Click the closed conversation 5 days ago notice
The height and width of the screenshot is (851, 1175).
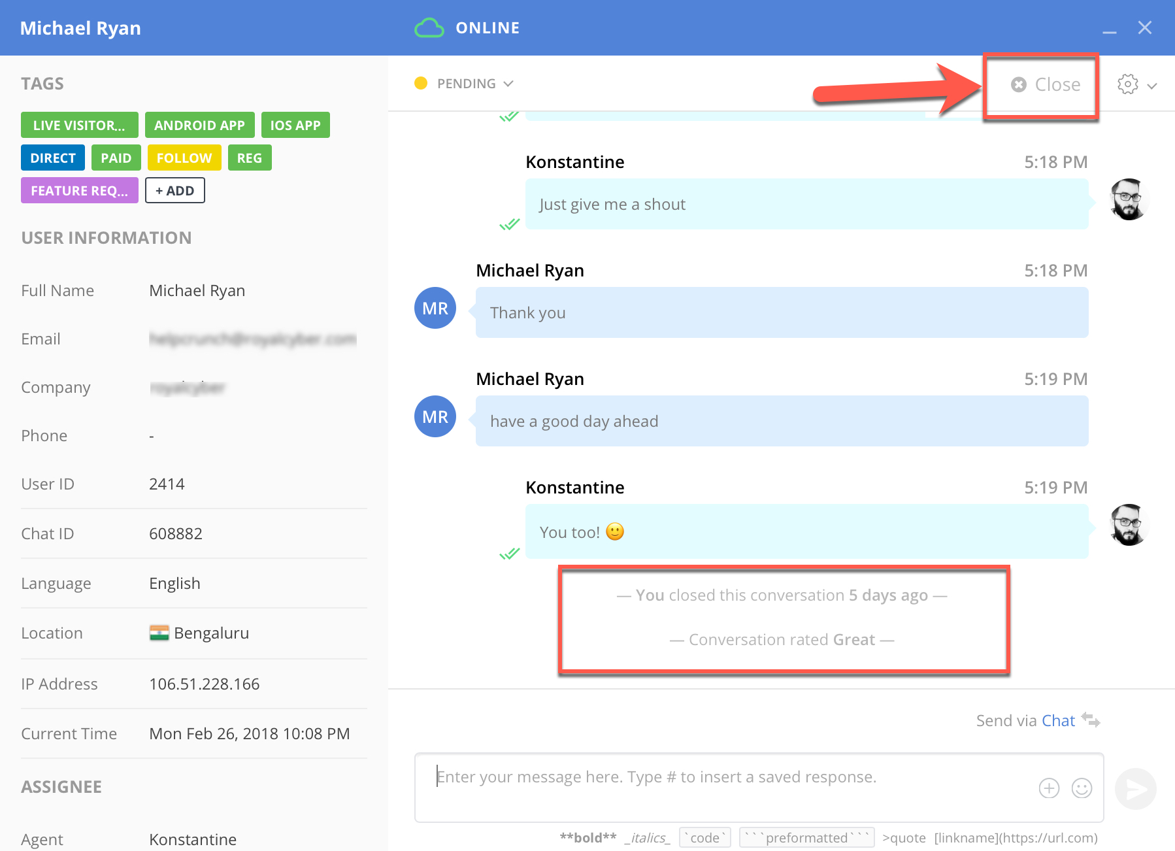click(x=782, y=595)
